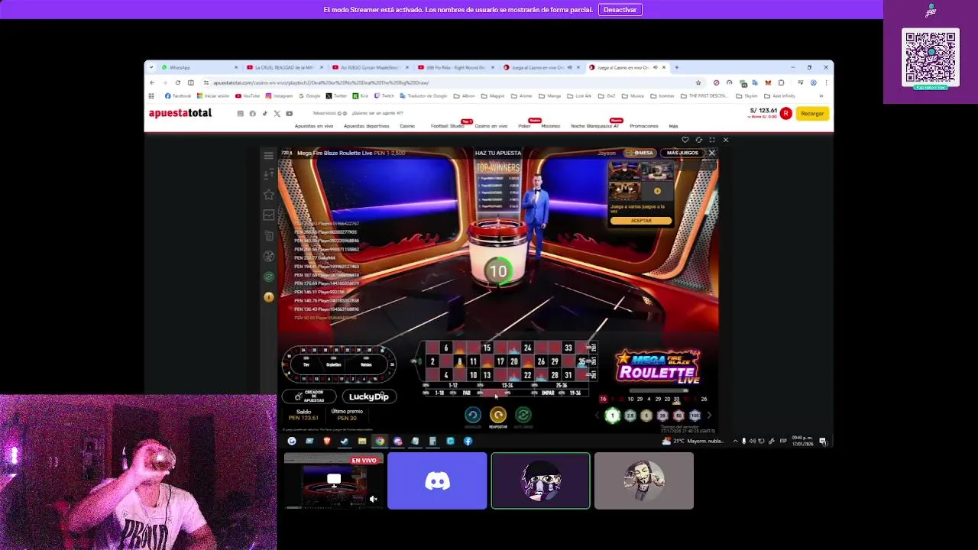This screenshot has width=978, height=550.
Task: Open the Apuestas en vivo menu
Action: click(314, 126)
